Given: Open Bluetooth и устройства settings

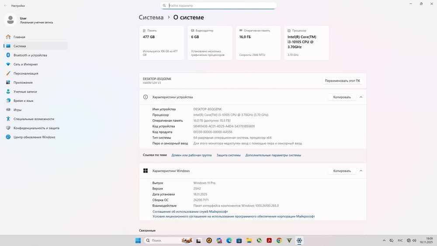Looking at the screenshot, I should [x=35, y=55].
